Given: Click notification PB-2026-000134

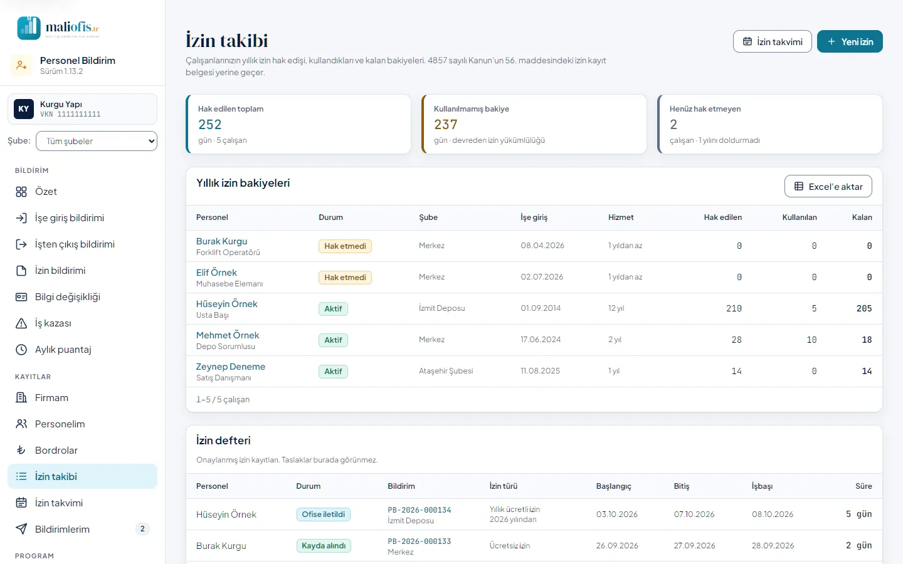Looking at the screenshot, I should click(x=420, y=510).
